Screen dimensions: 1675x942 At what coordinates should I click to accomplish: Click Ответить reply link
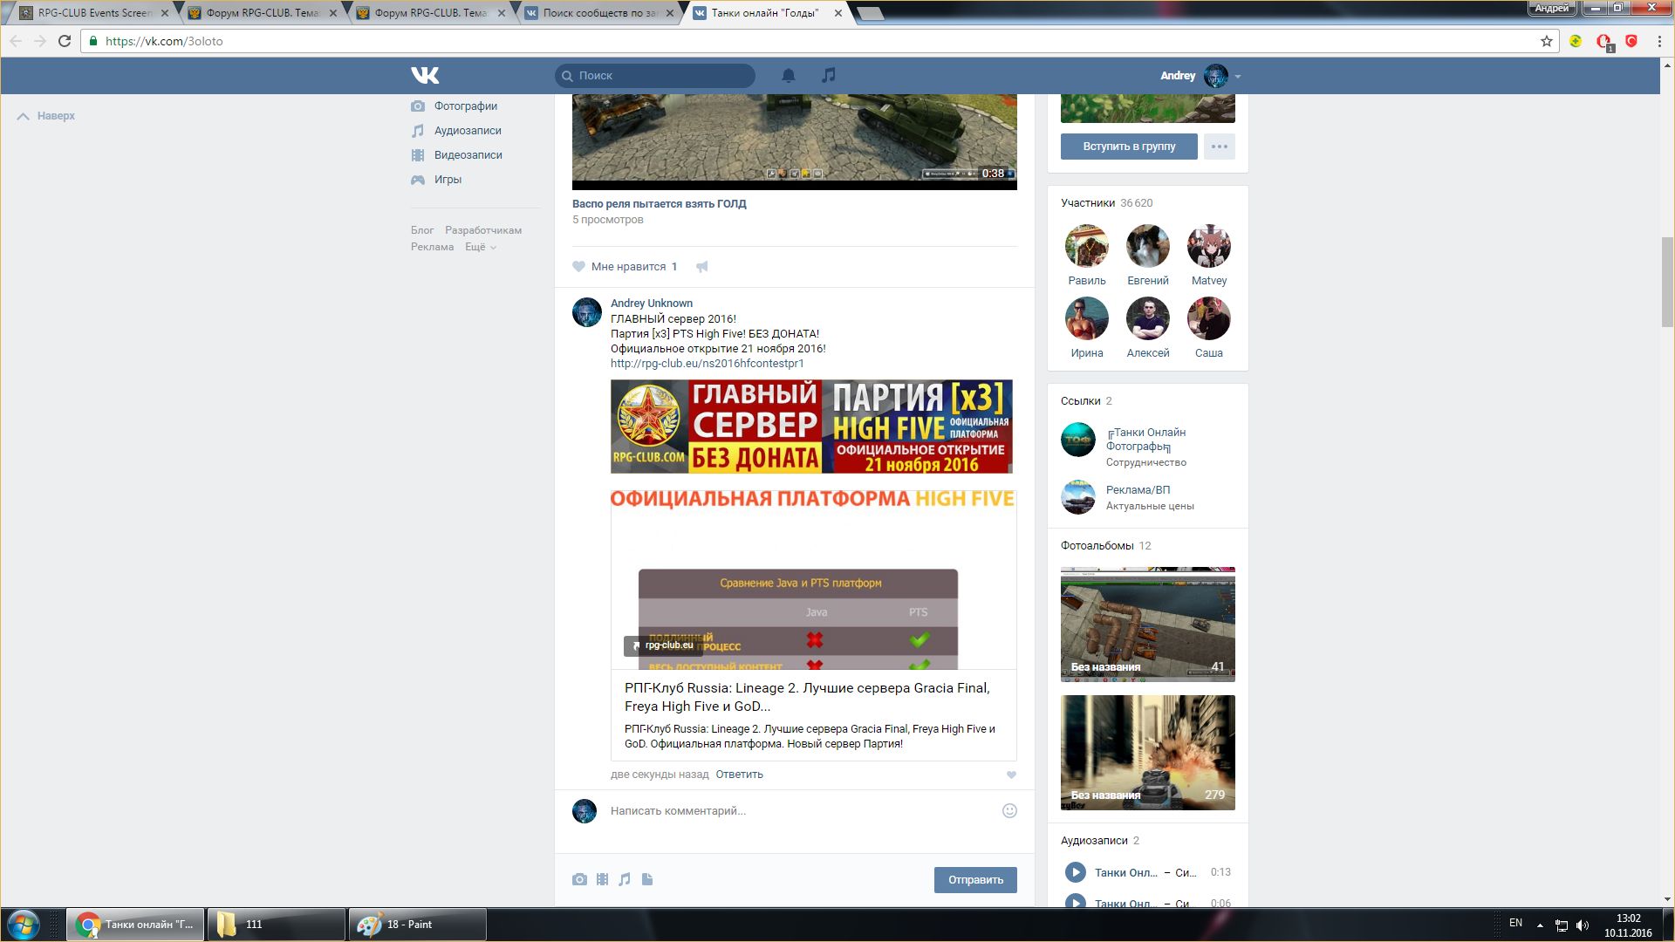click(739, 775)
